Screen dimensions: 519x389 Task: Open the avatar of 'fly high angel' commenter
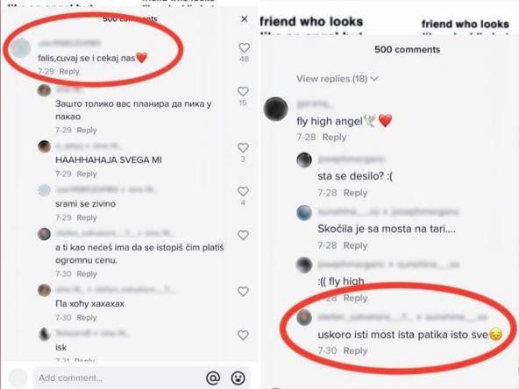pos(275,109)
